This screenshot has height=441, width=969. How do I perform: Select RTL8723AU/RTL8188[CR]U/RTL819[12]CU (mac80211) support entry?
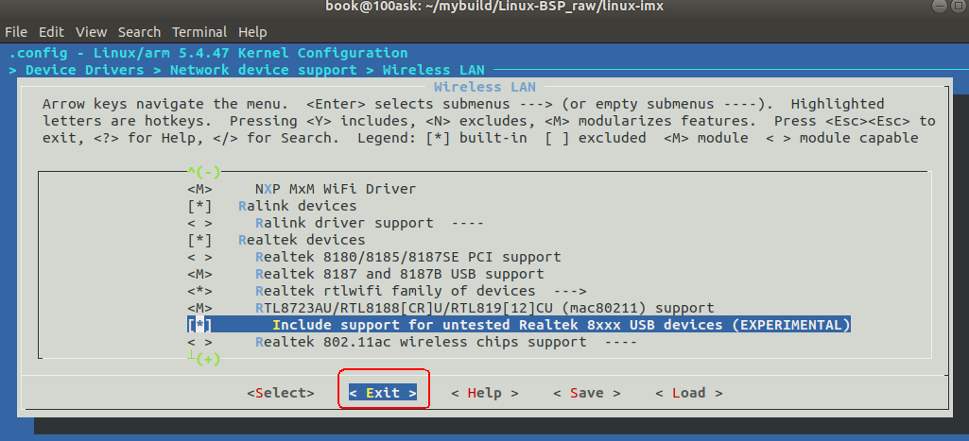(484, 308)
